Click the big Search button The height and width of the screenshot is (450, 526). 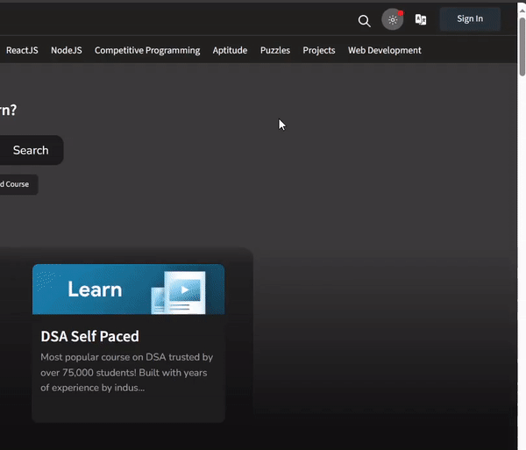tap(31, 150)
